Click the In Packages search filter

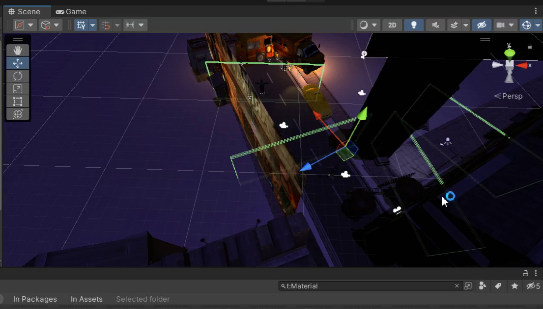click(35, 299)
